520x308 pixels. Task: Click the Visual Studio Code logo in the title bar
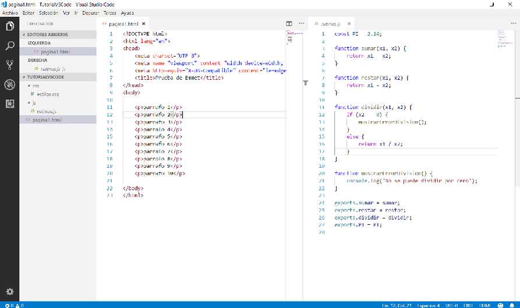pos(4,4)
